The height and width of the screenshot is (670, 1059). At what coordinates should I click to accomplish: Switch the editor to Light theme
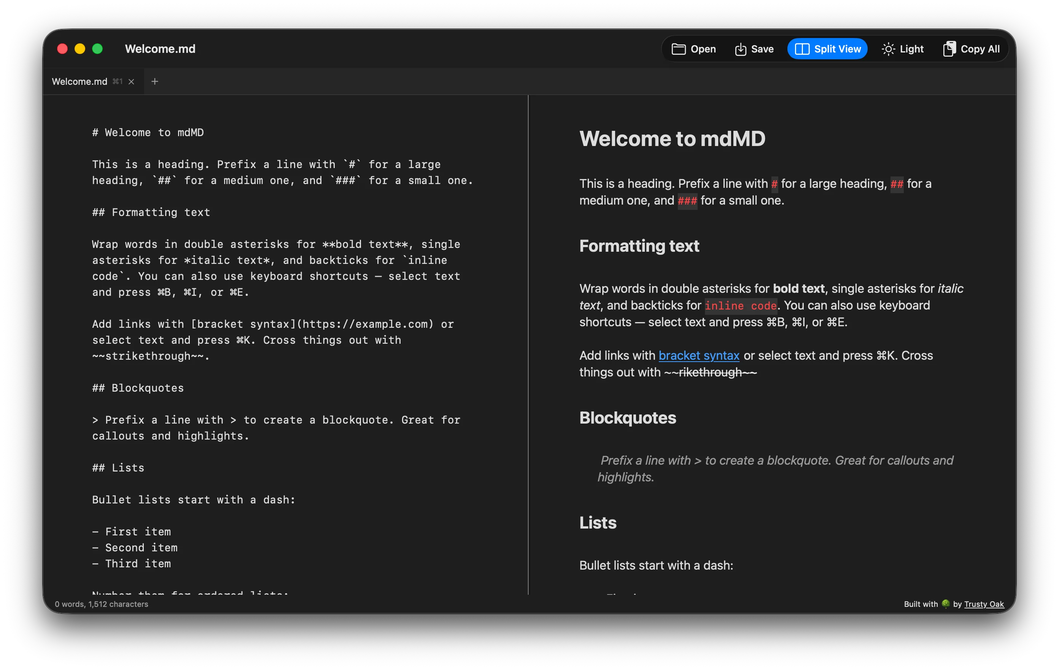coord(902,49)
